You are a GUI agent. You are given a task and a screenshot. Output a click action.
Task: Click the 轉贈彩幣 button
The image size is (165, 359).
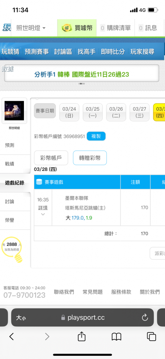coord(90,158)
